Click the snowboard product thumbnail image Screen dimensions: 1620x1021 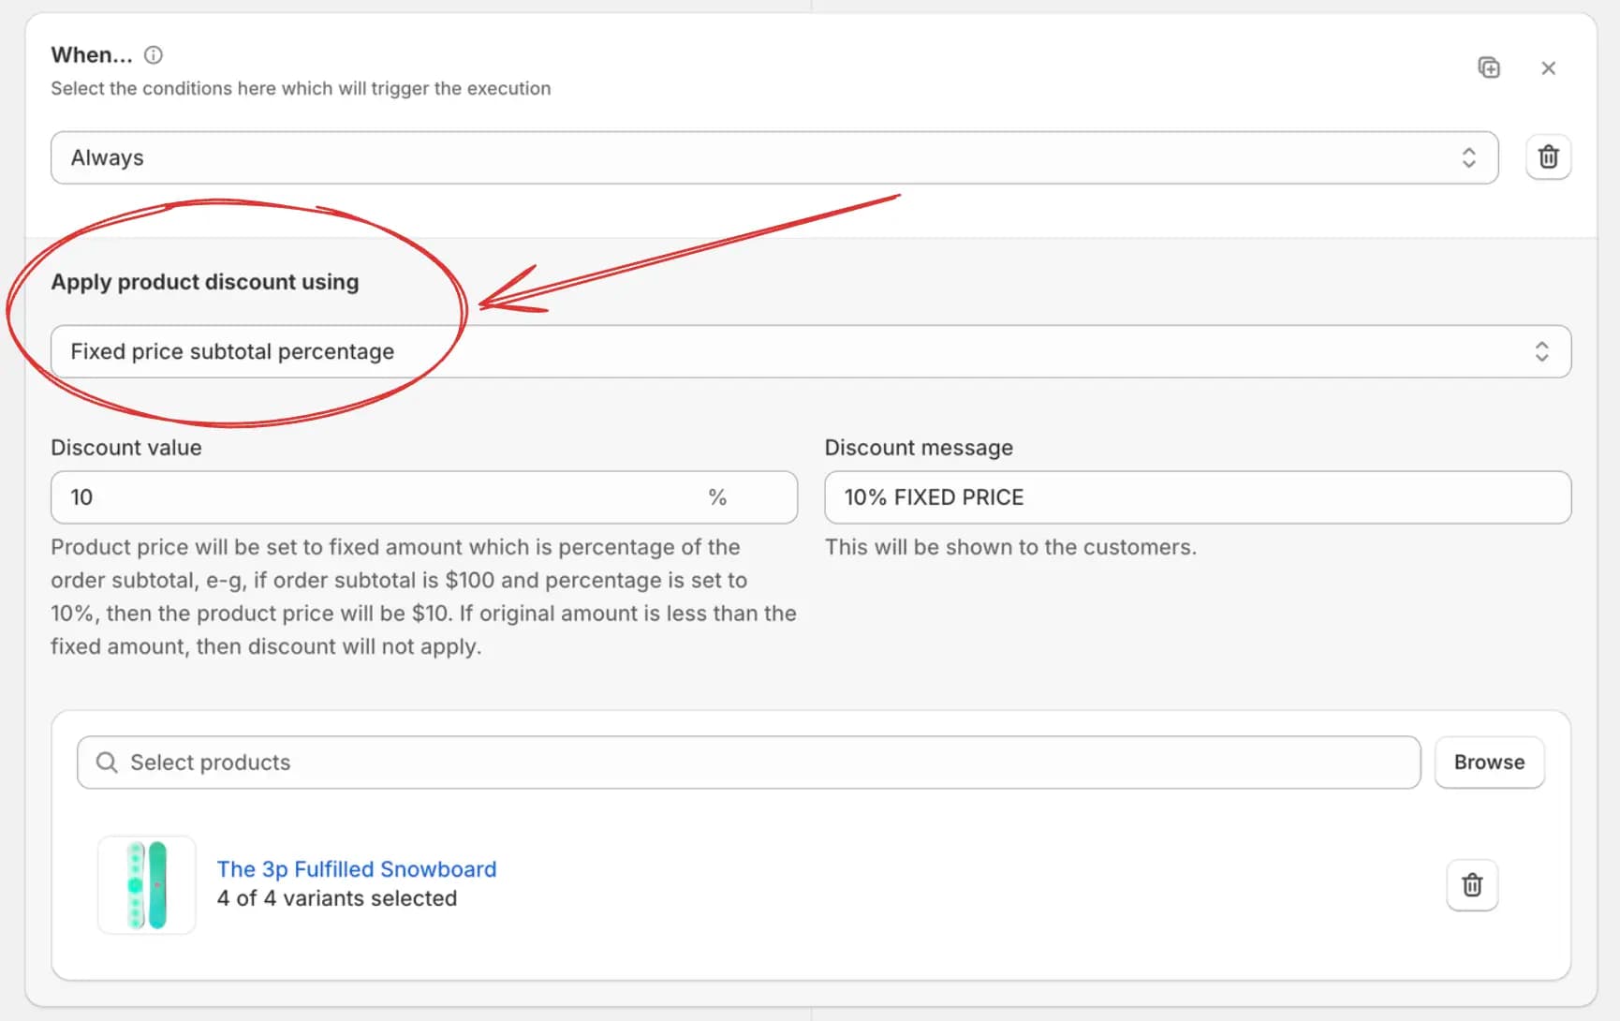(x=146, y=884)
